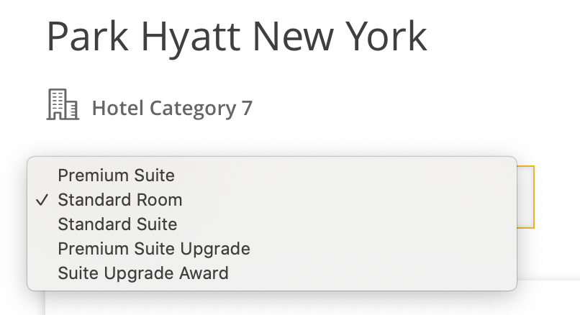Click the Park Hyatt New York heading
Viewport: 580px width, 315px height.
[237, 37]
